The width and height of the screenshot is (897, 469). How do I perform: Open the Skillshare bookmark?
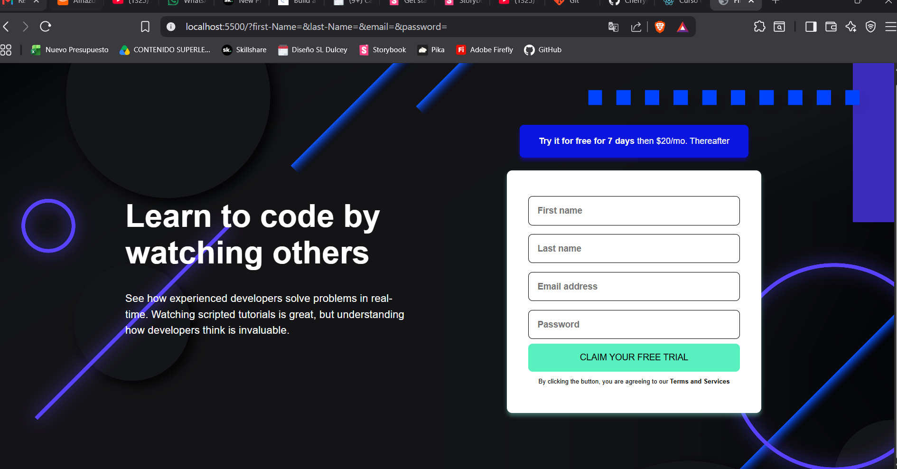click(x=244, y=50)
